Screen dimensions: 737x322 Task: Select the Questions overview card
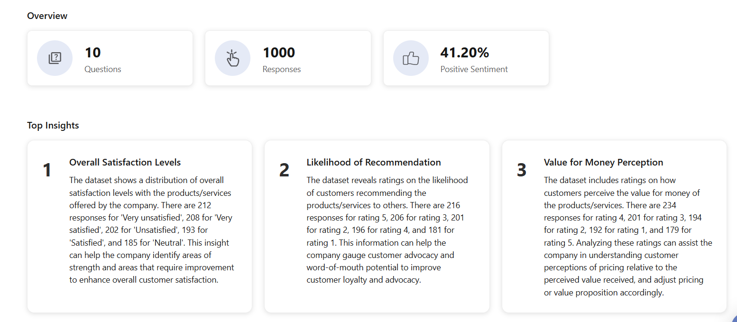pos(110,58)
